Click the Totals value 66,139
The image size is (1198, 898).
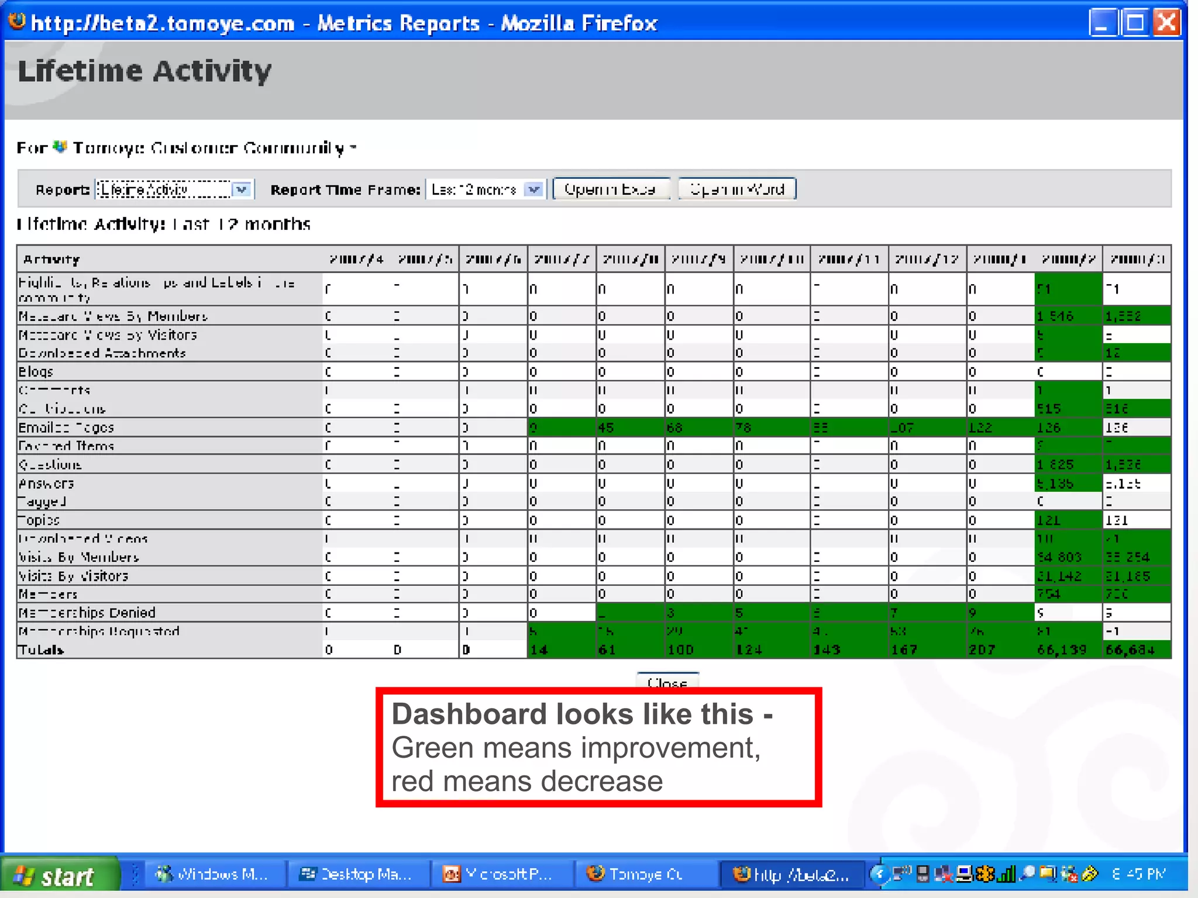(1062, 650)
